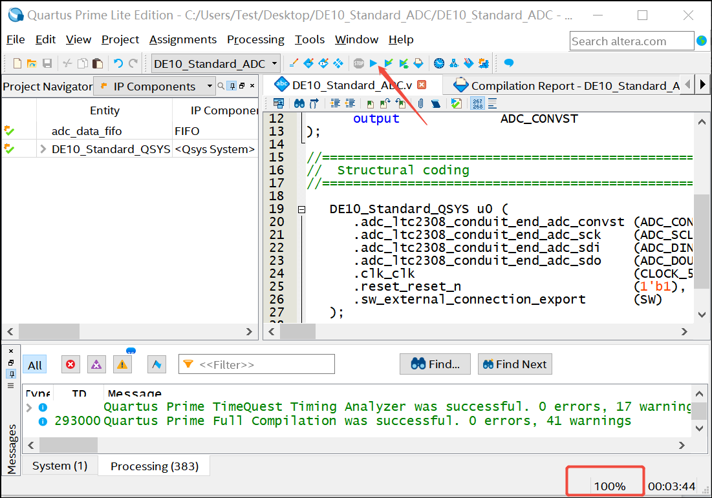Start Compilation with the blue play icon

click(373, 63)
